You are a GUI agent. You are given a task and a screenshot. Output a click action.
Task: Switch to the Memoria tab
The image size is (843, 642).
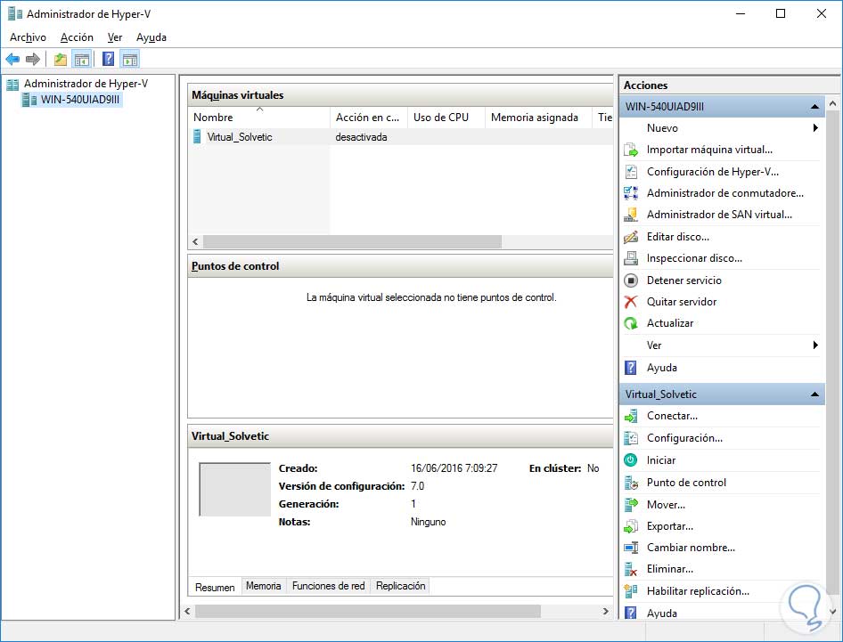point(264,586)
